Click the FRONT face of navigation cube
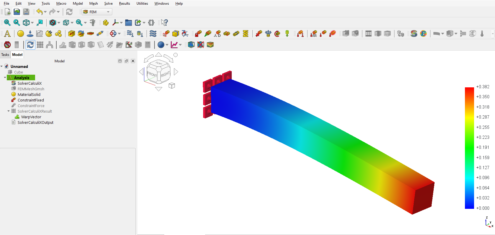 tap(152, 74)
